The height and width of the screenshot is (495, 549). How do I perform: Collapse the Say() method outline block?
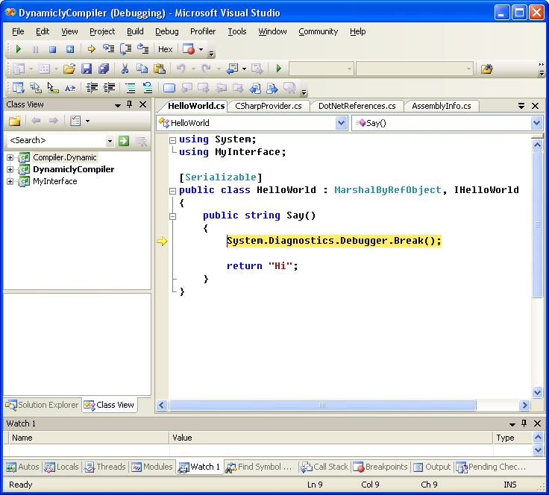click(x=172, y=216)
